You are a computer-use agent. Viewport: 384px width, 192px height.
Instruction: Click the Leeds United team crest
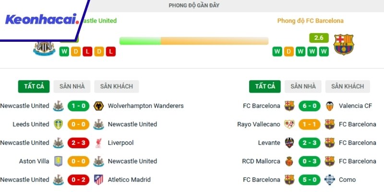click(59, 124)
